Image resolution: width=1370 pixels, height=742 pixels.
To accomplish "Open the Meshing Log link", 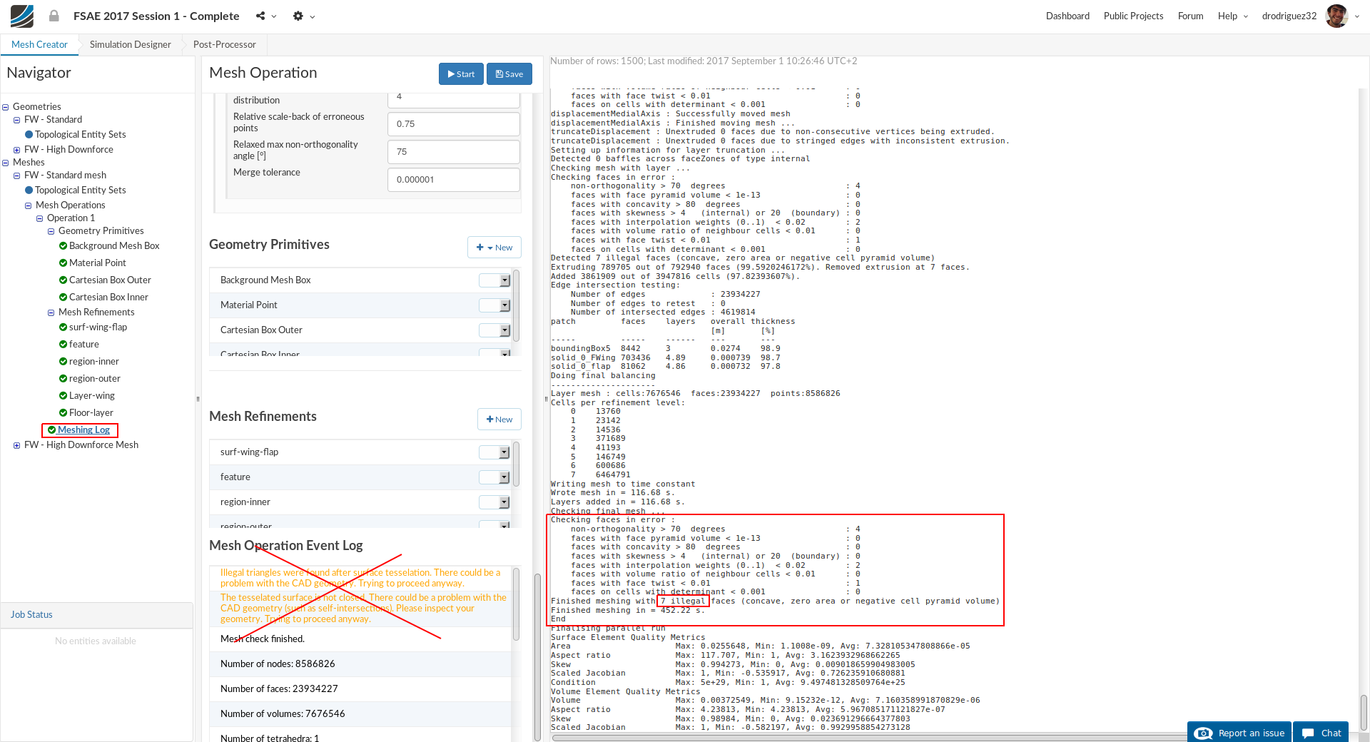I will [x=83, y=430].
